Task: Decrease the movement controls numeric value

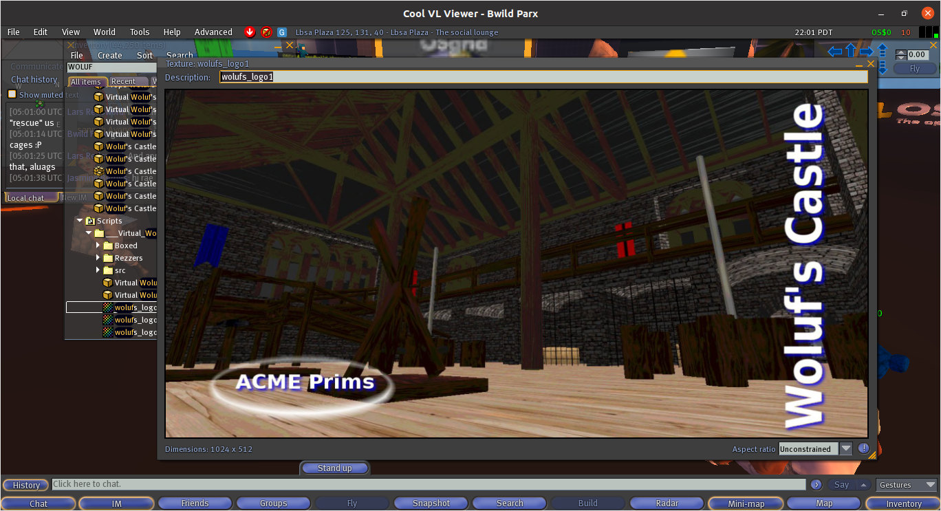Action: (x=900, y=57)
